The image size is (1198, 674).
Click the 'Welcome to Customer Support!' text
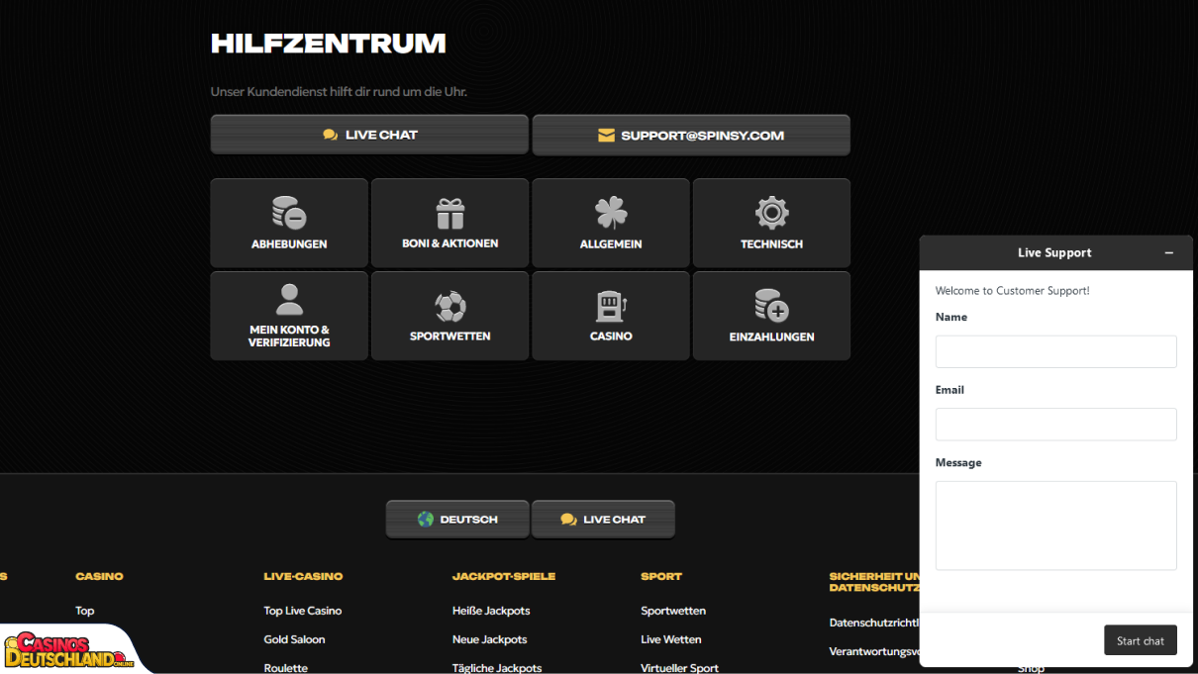(1012, 291)
